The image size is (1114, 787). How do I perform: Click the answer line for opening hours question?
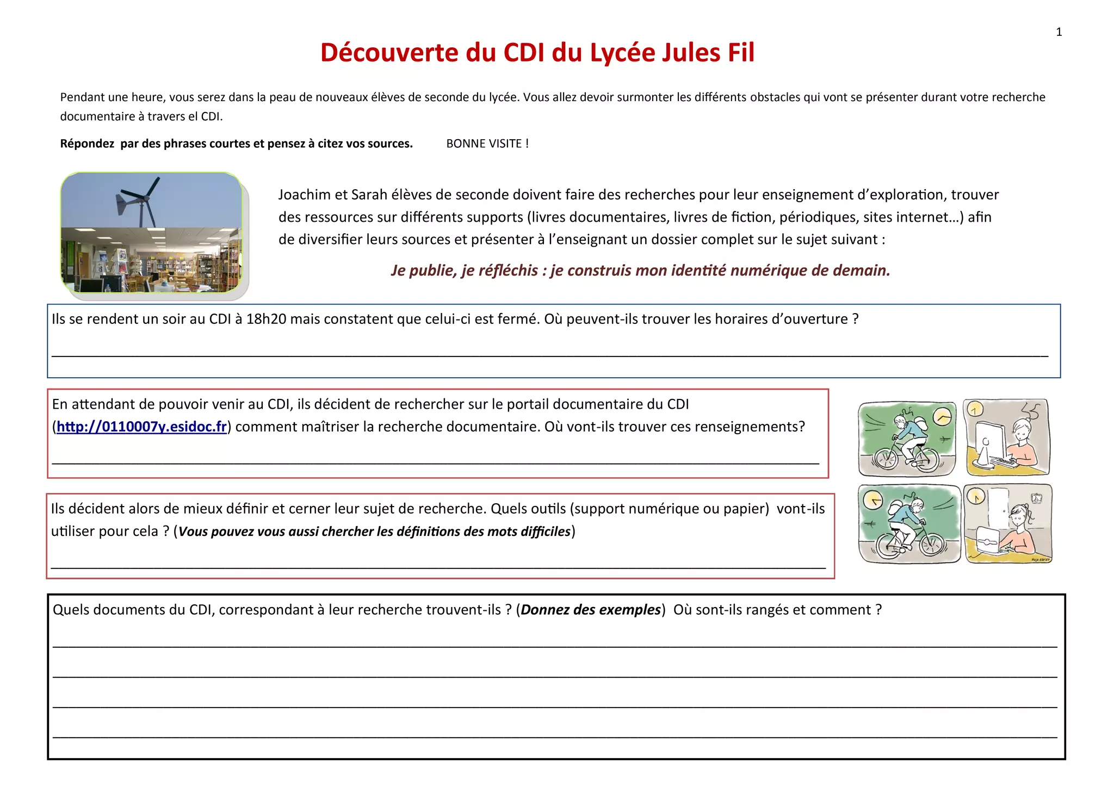(x=549, y=354)
